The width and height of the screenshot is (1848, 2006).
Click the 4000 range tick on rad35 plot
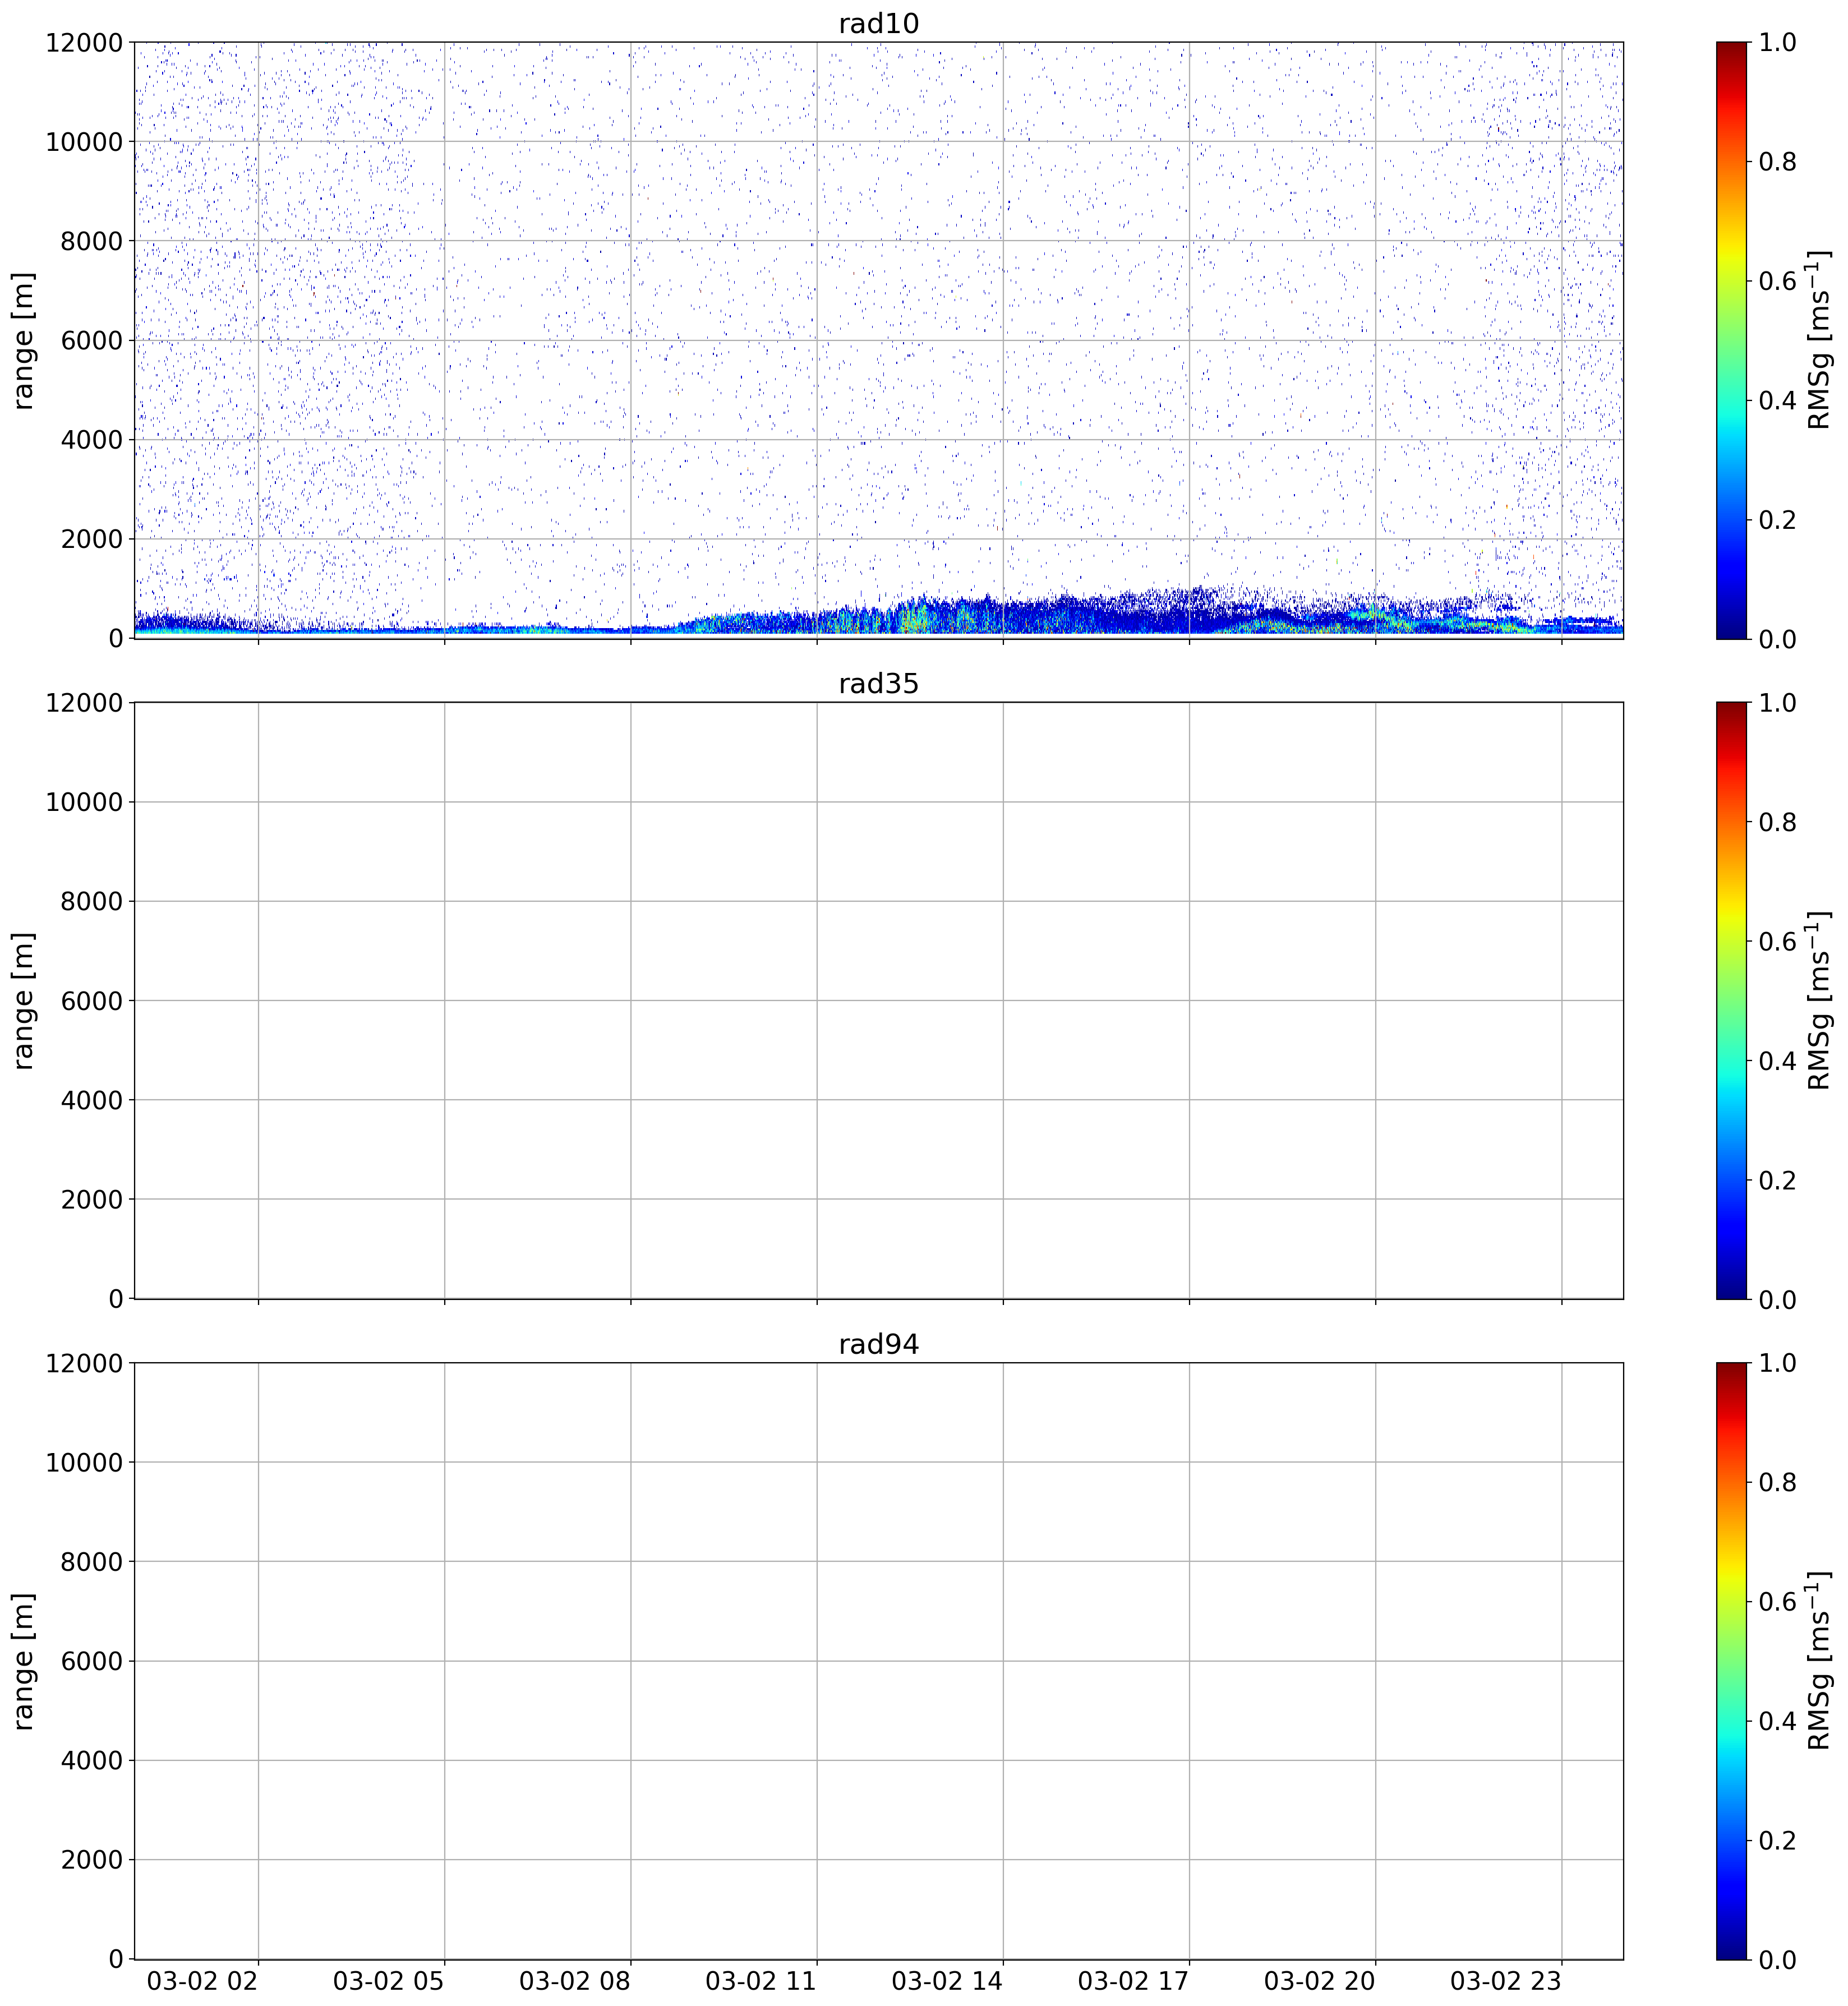click(92, 1100)
